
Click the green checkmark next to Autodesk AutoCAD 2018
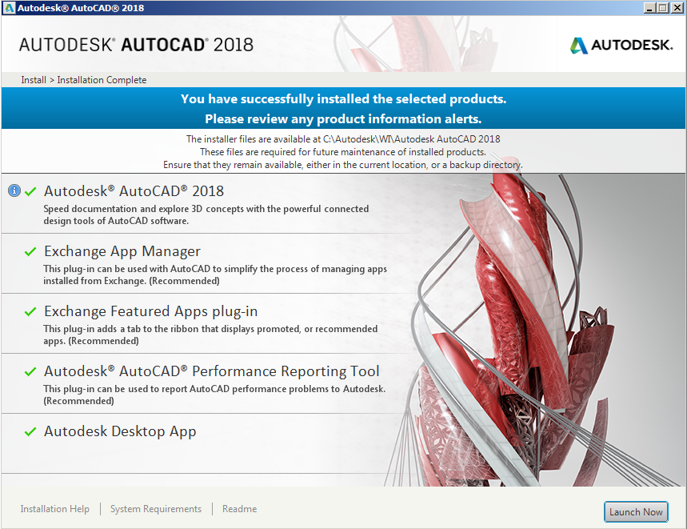(x=30, y=191)
